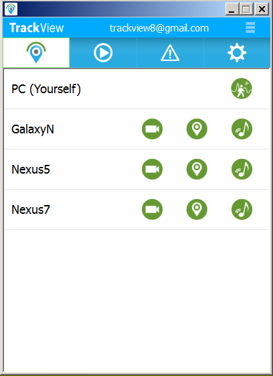Show Nexus5 location on the map
273x376 pixels.
coord(197,170)
